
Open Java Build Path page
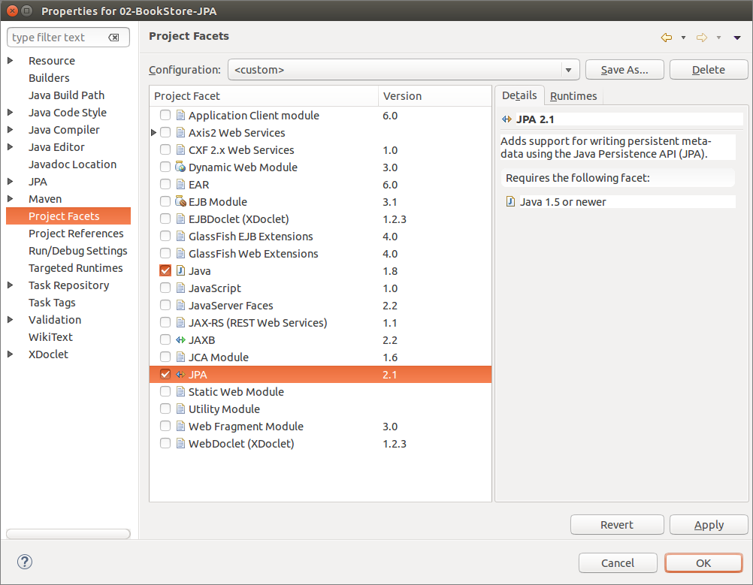(x=66, y=95)
